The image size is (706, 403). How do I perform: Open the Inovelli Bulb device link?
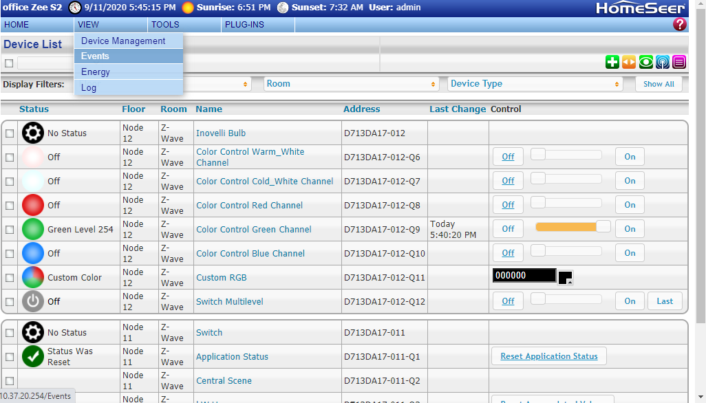coord(221,133)
